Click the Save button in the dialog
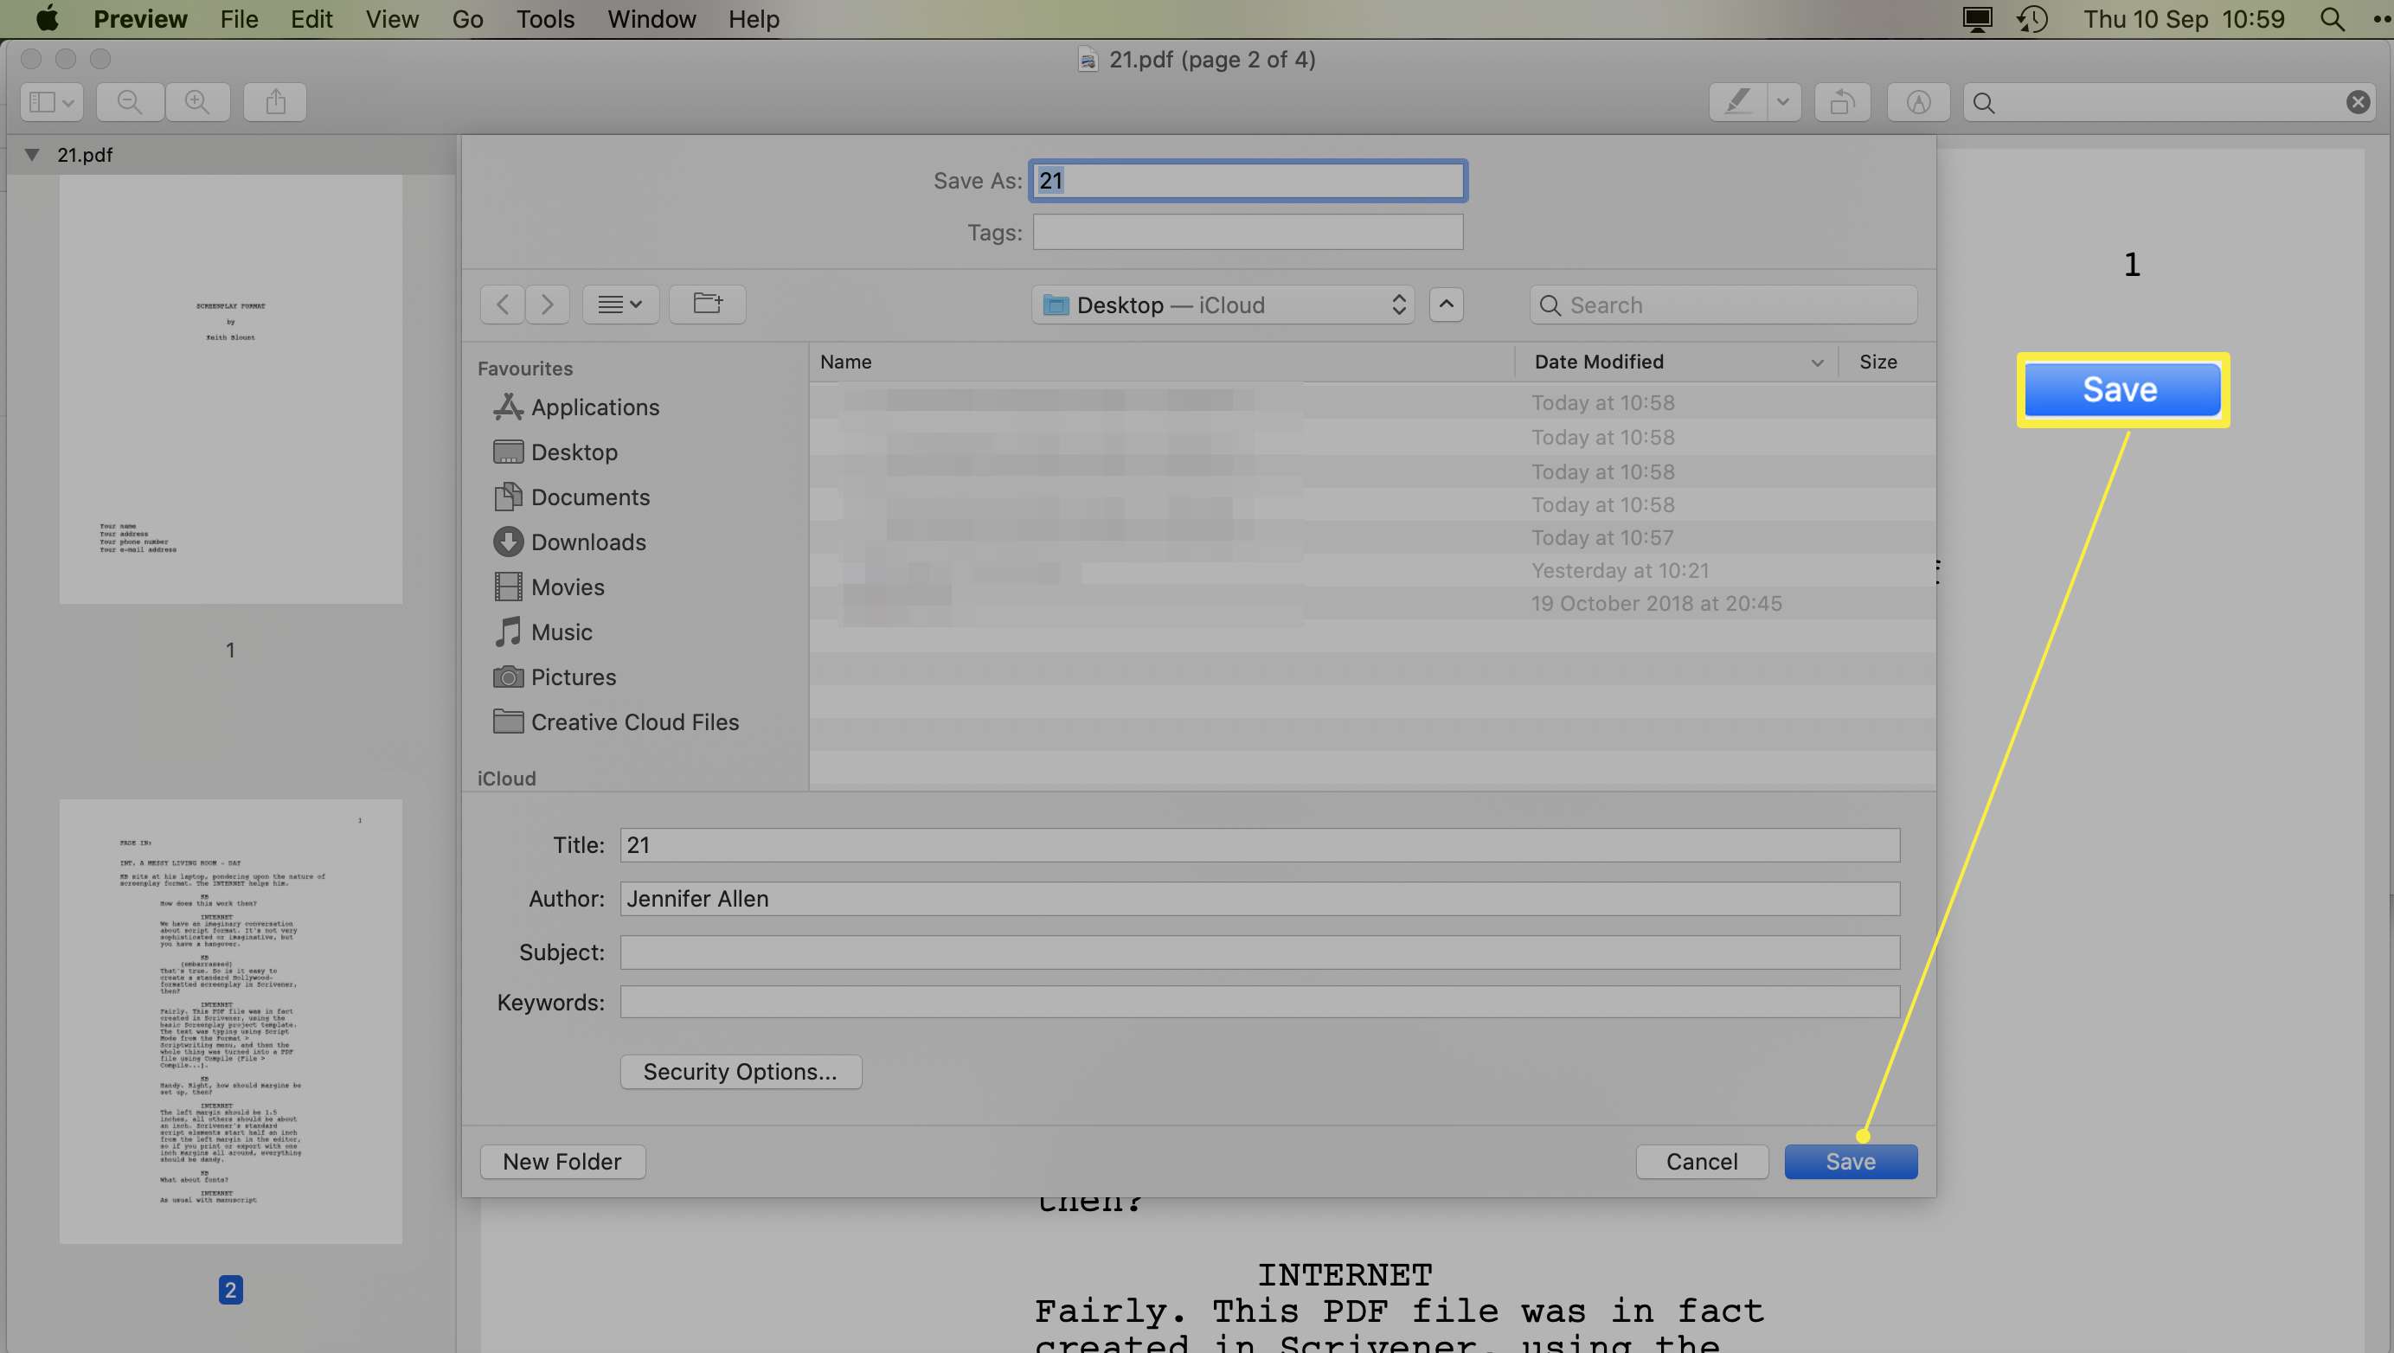Screen dimensions: 2394x1353 (x=1851, y=1162)
